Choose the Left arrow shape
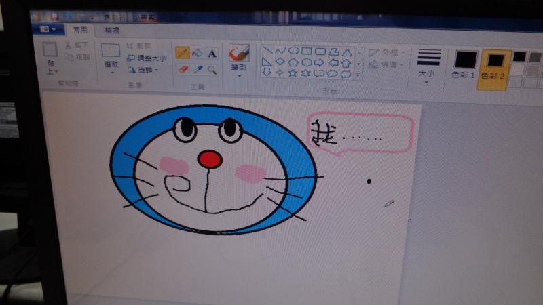The width and height of the screenshot is (543, 305). pyautogui.click(x=333, y=63)
